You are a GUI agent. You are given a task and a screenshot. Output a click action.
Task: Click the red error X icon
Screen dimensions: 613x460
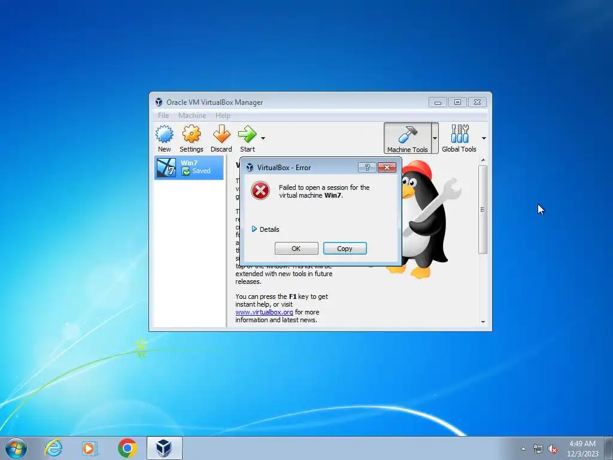pos(260,191)
